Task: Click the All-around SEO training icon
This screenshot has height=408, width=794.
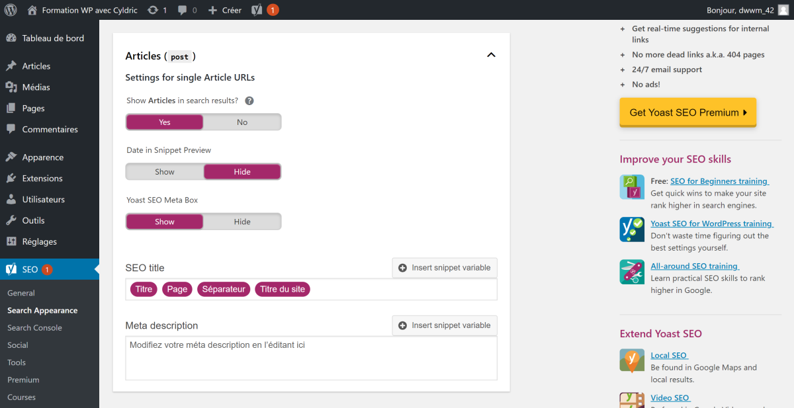Action: [632, 272]
